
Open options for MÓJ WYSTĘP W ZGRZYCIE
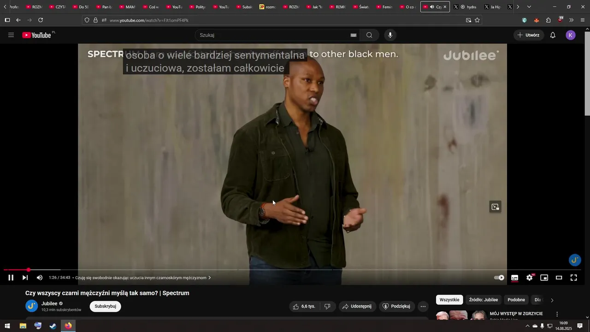557,314
